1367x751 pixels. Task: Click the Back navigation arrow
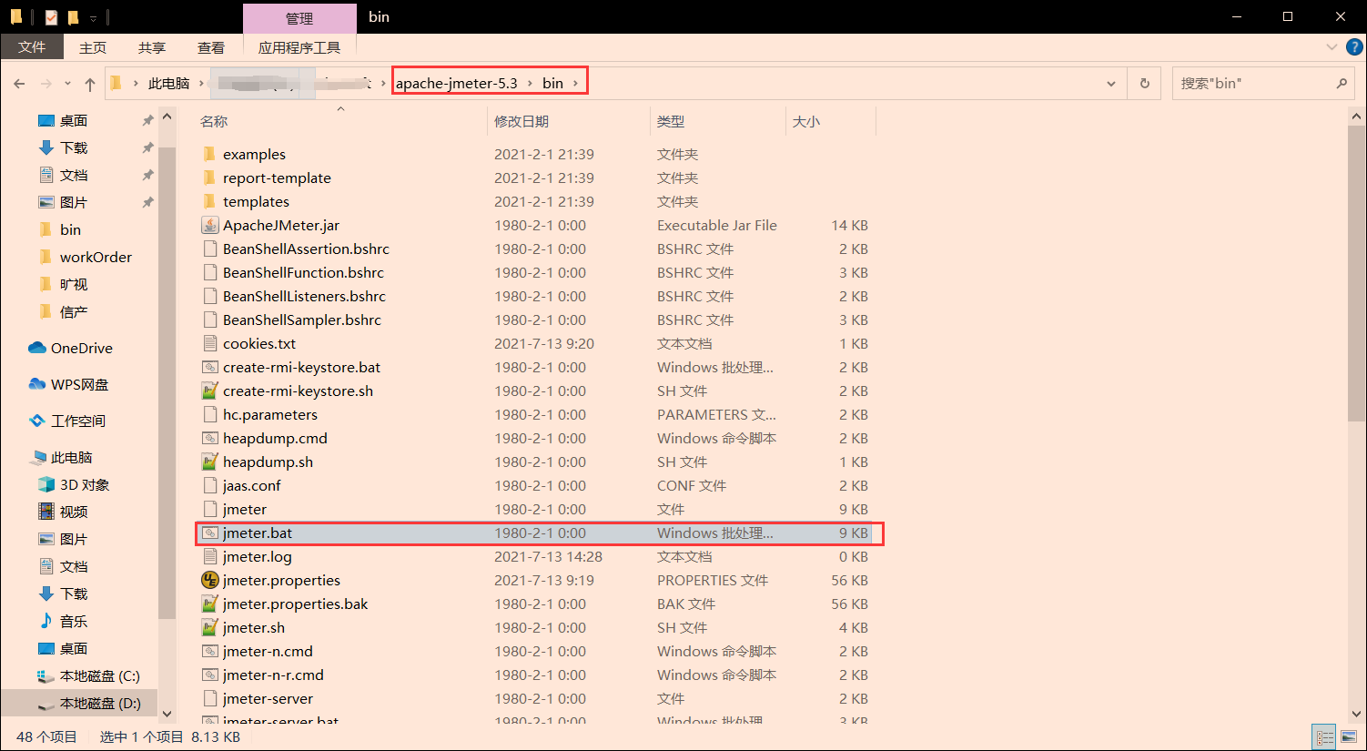tap(19, 82)
